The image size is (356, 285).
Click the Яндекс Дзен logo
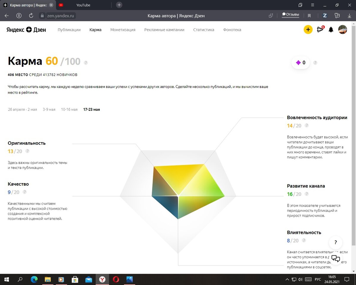click(x=26, y=30)
